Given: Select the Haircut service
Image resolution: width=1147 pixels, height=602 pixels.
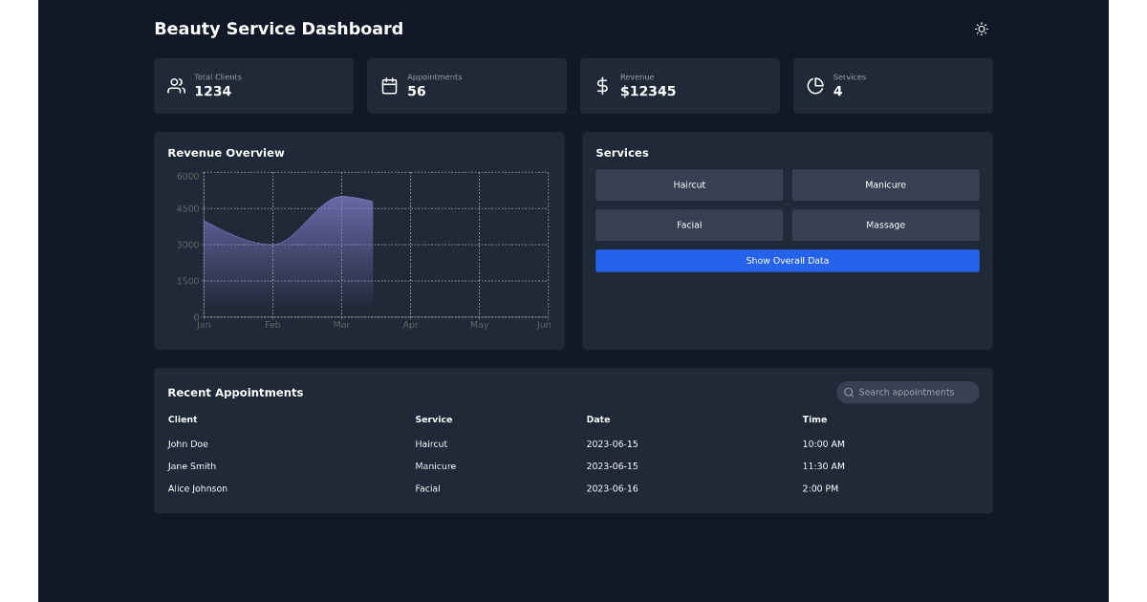Looking at the screenshot, I should (689, 184).
